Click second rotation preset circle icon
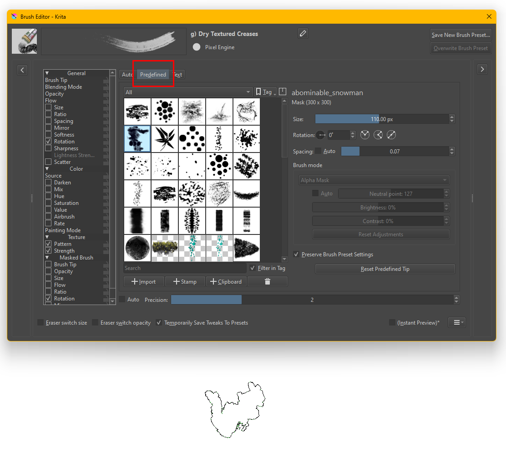The height and width of the screenshot is (453, 506). 378,135
